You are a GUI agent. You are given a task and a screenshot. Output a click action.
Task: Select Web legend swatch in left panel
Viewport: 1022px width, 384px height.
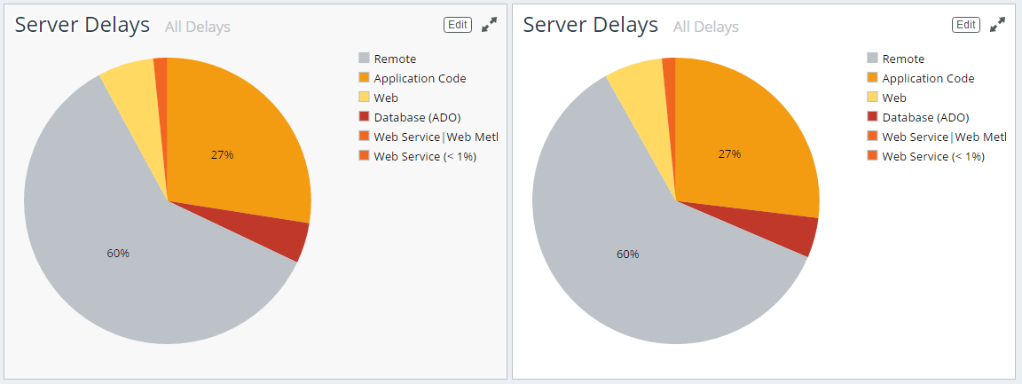click(x=365, y=98)
